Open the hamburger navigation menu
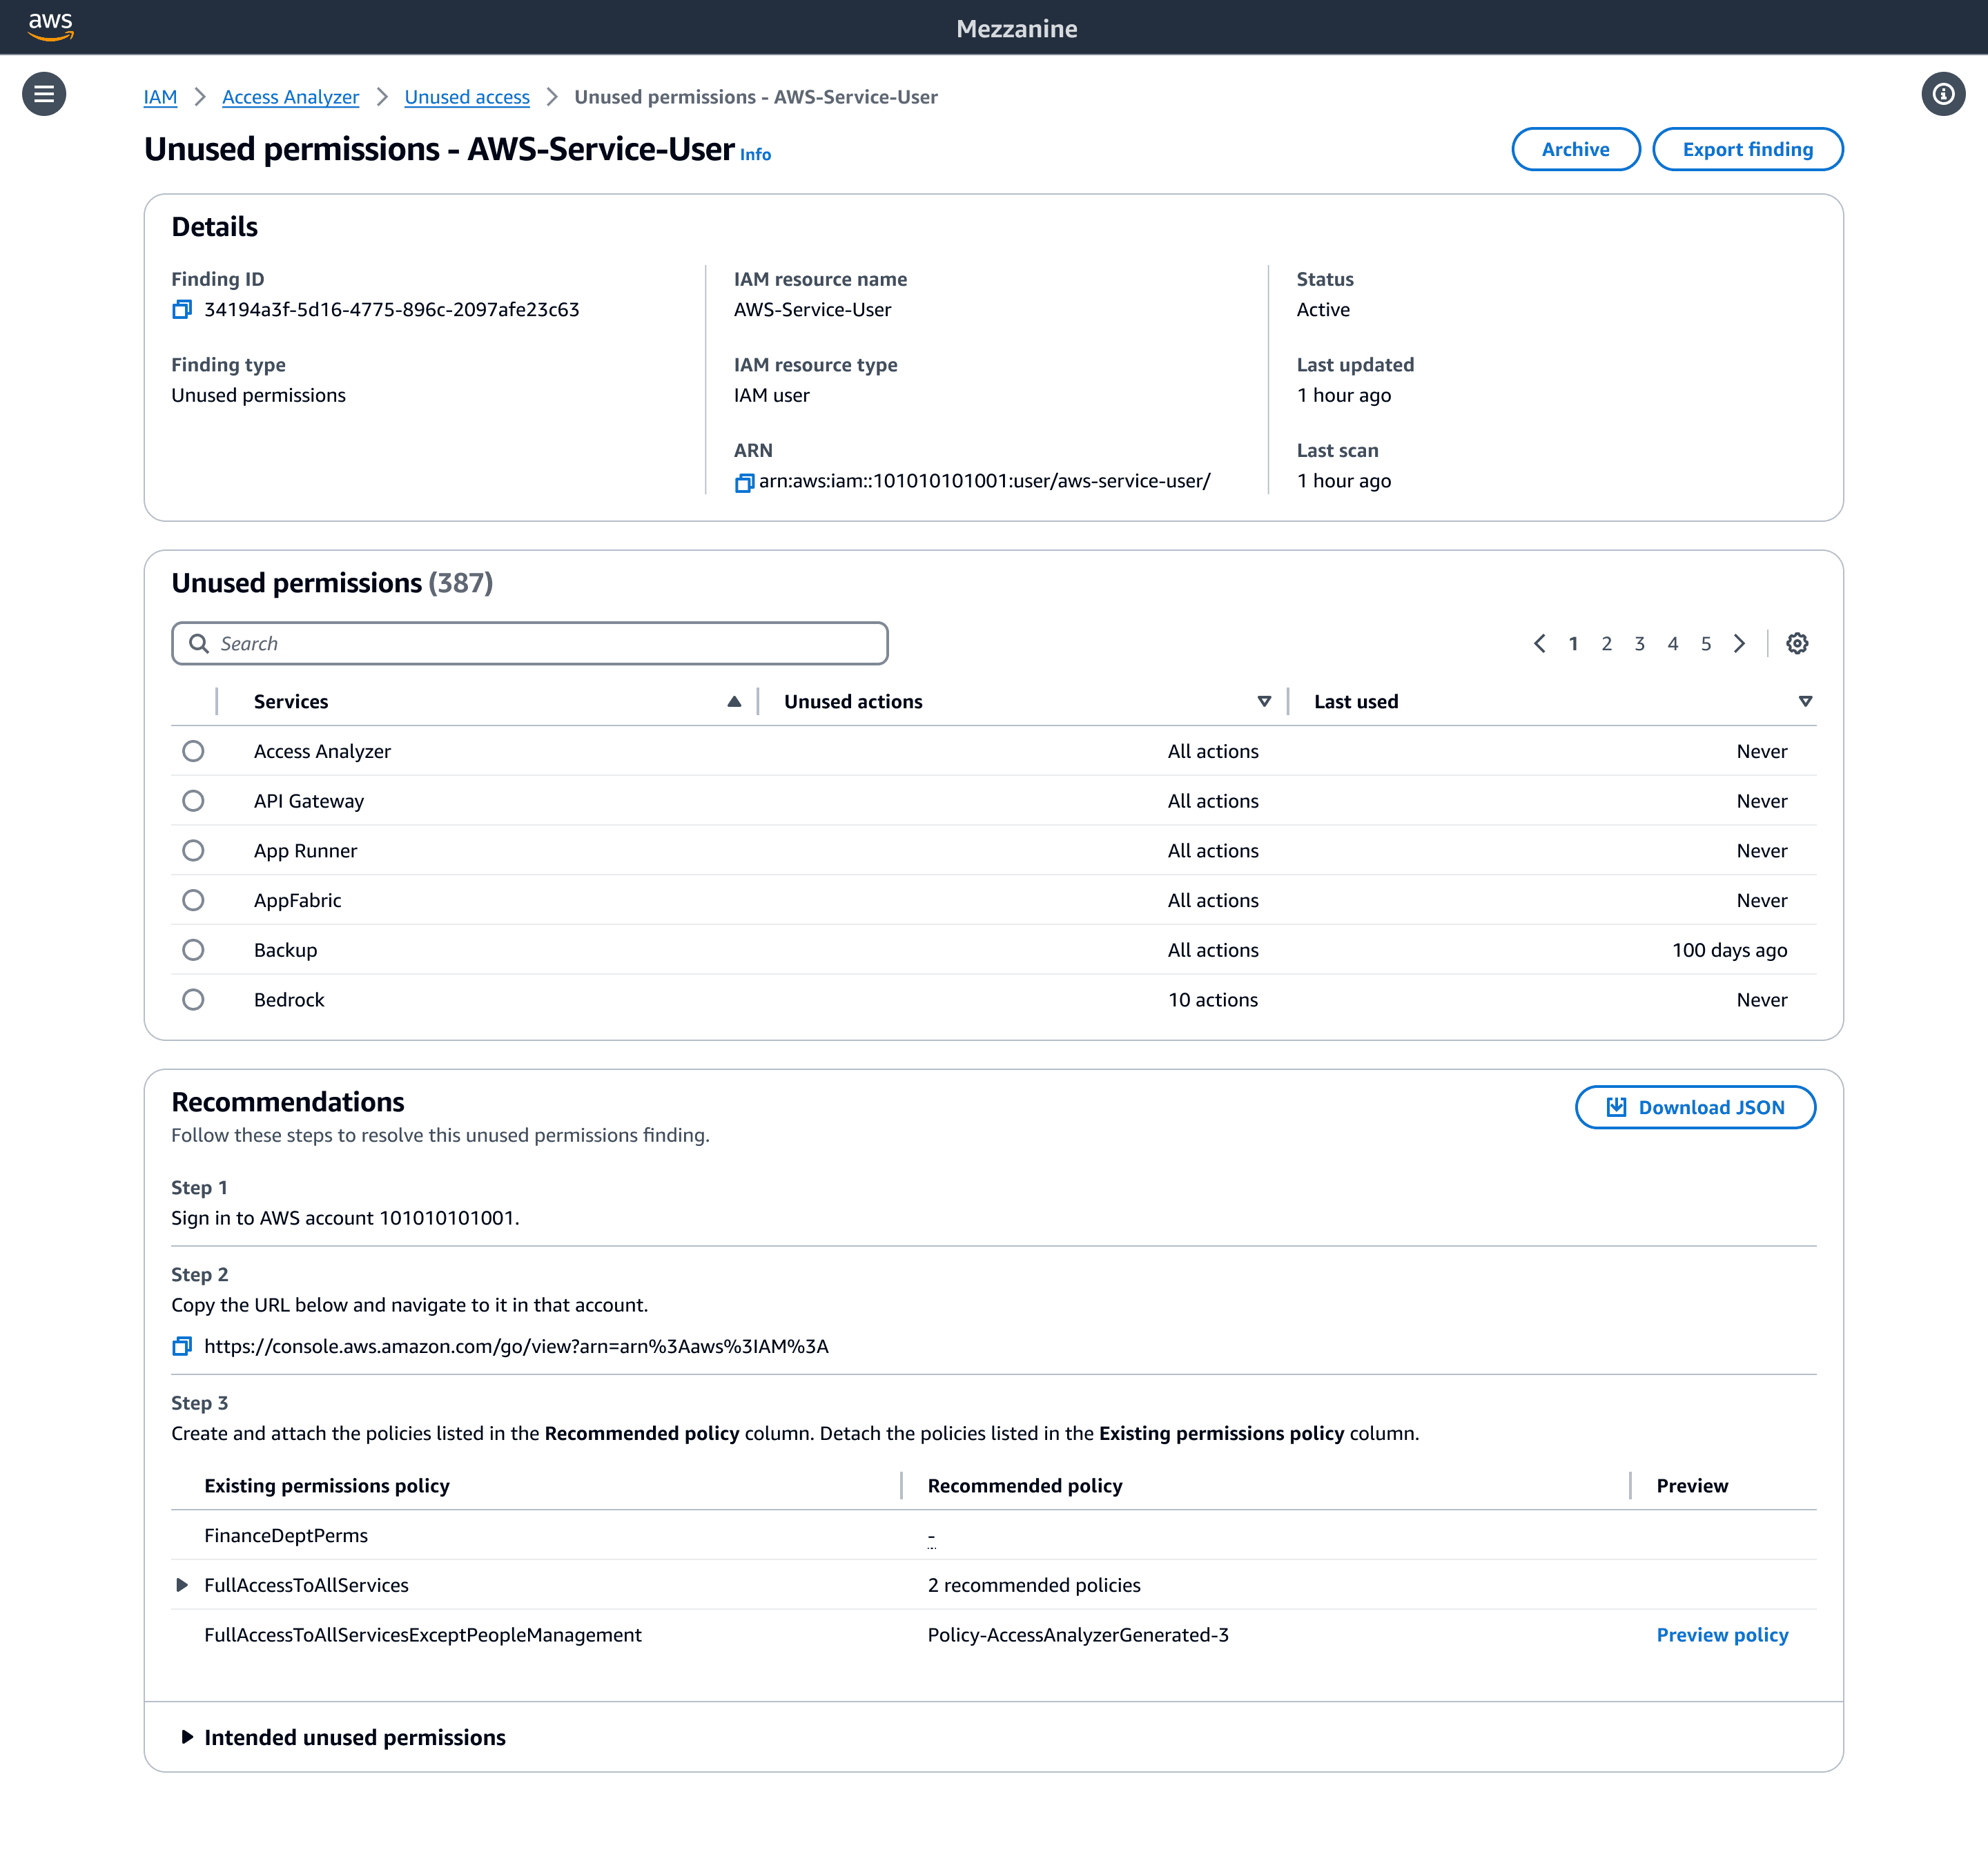This screenshot has height=1850, width=1988. click(x=44, y=94)
